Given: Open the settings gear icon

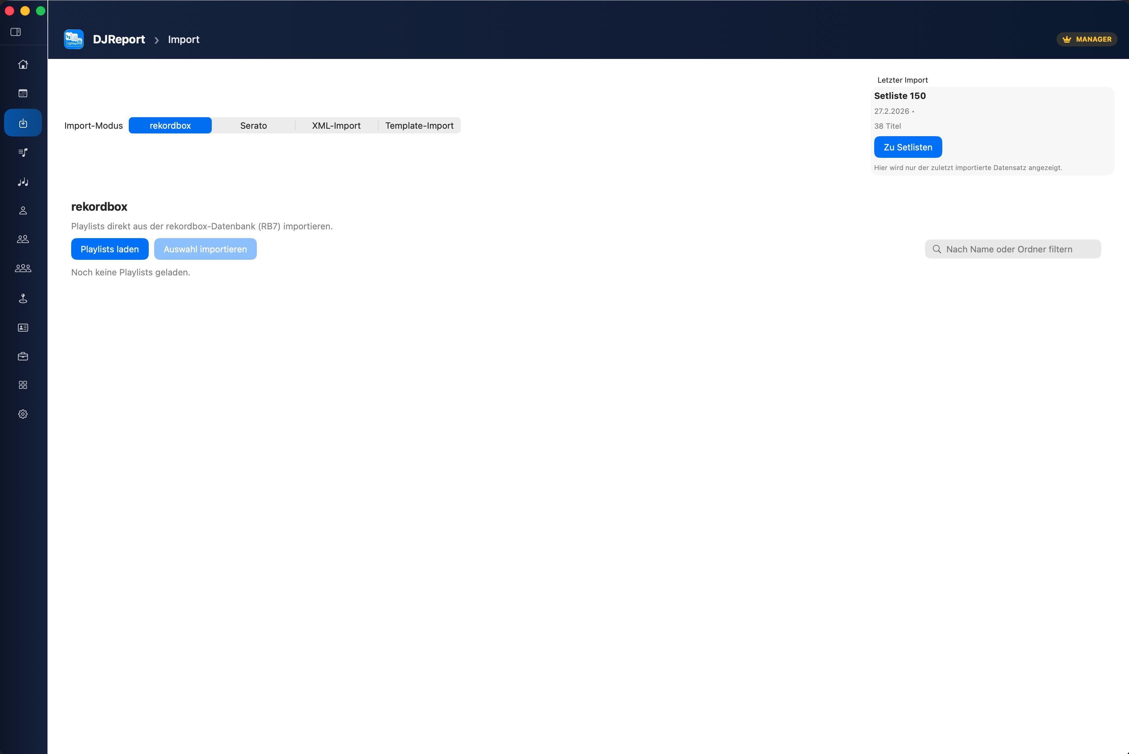Looking at the screenshot, I should (x=23, y=414).
